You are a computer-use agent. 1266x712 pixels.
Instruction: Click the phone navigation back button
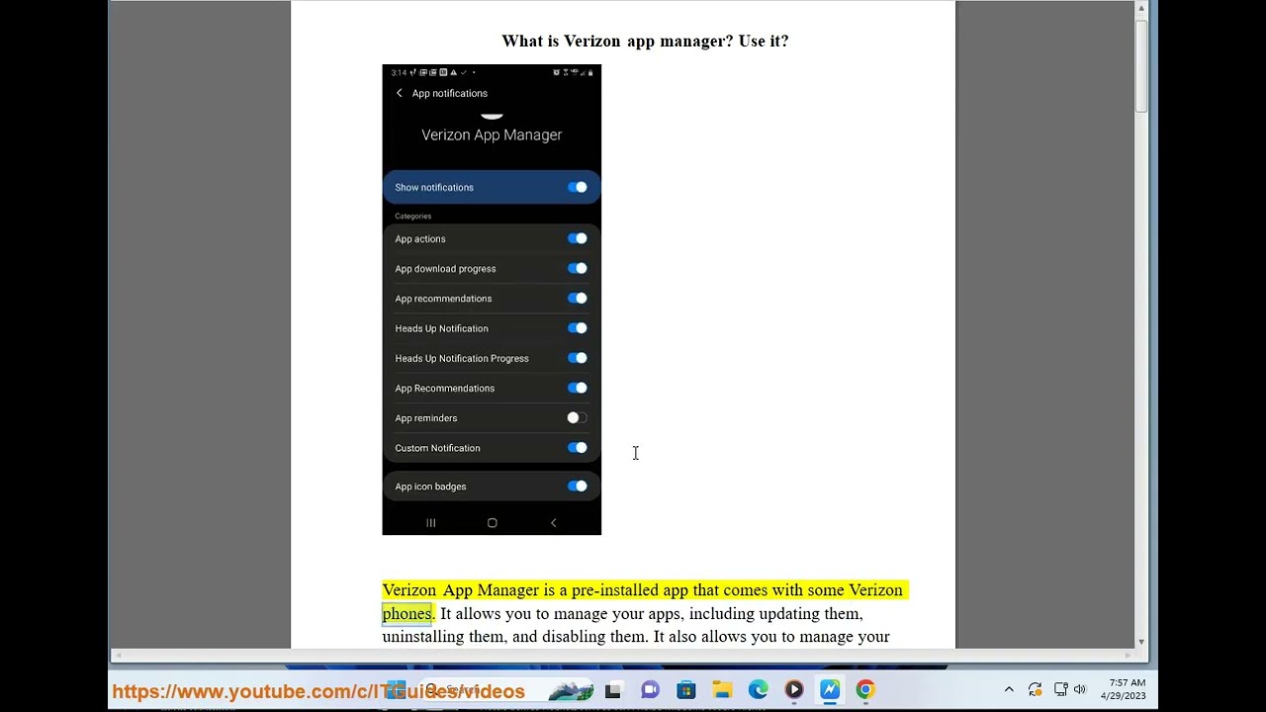tap(553, 522)
